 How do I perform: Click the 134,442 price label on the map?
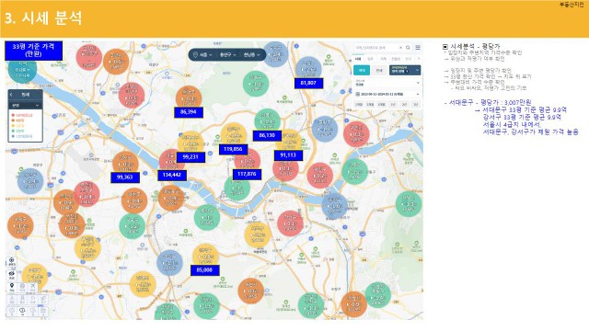(172, 175)
